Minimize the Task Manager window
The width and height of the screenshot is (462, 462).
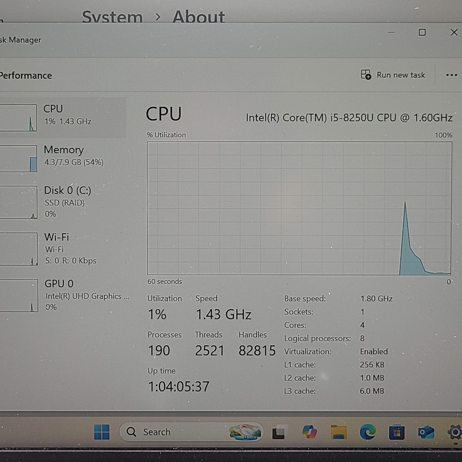click(x=391, y=32)
